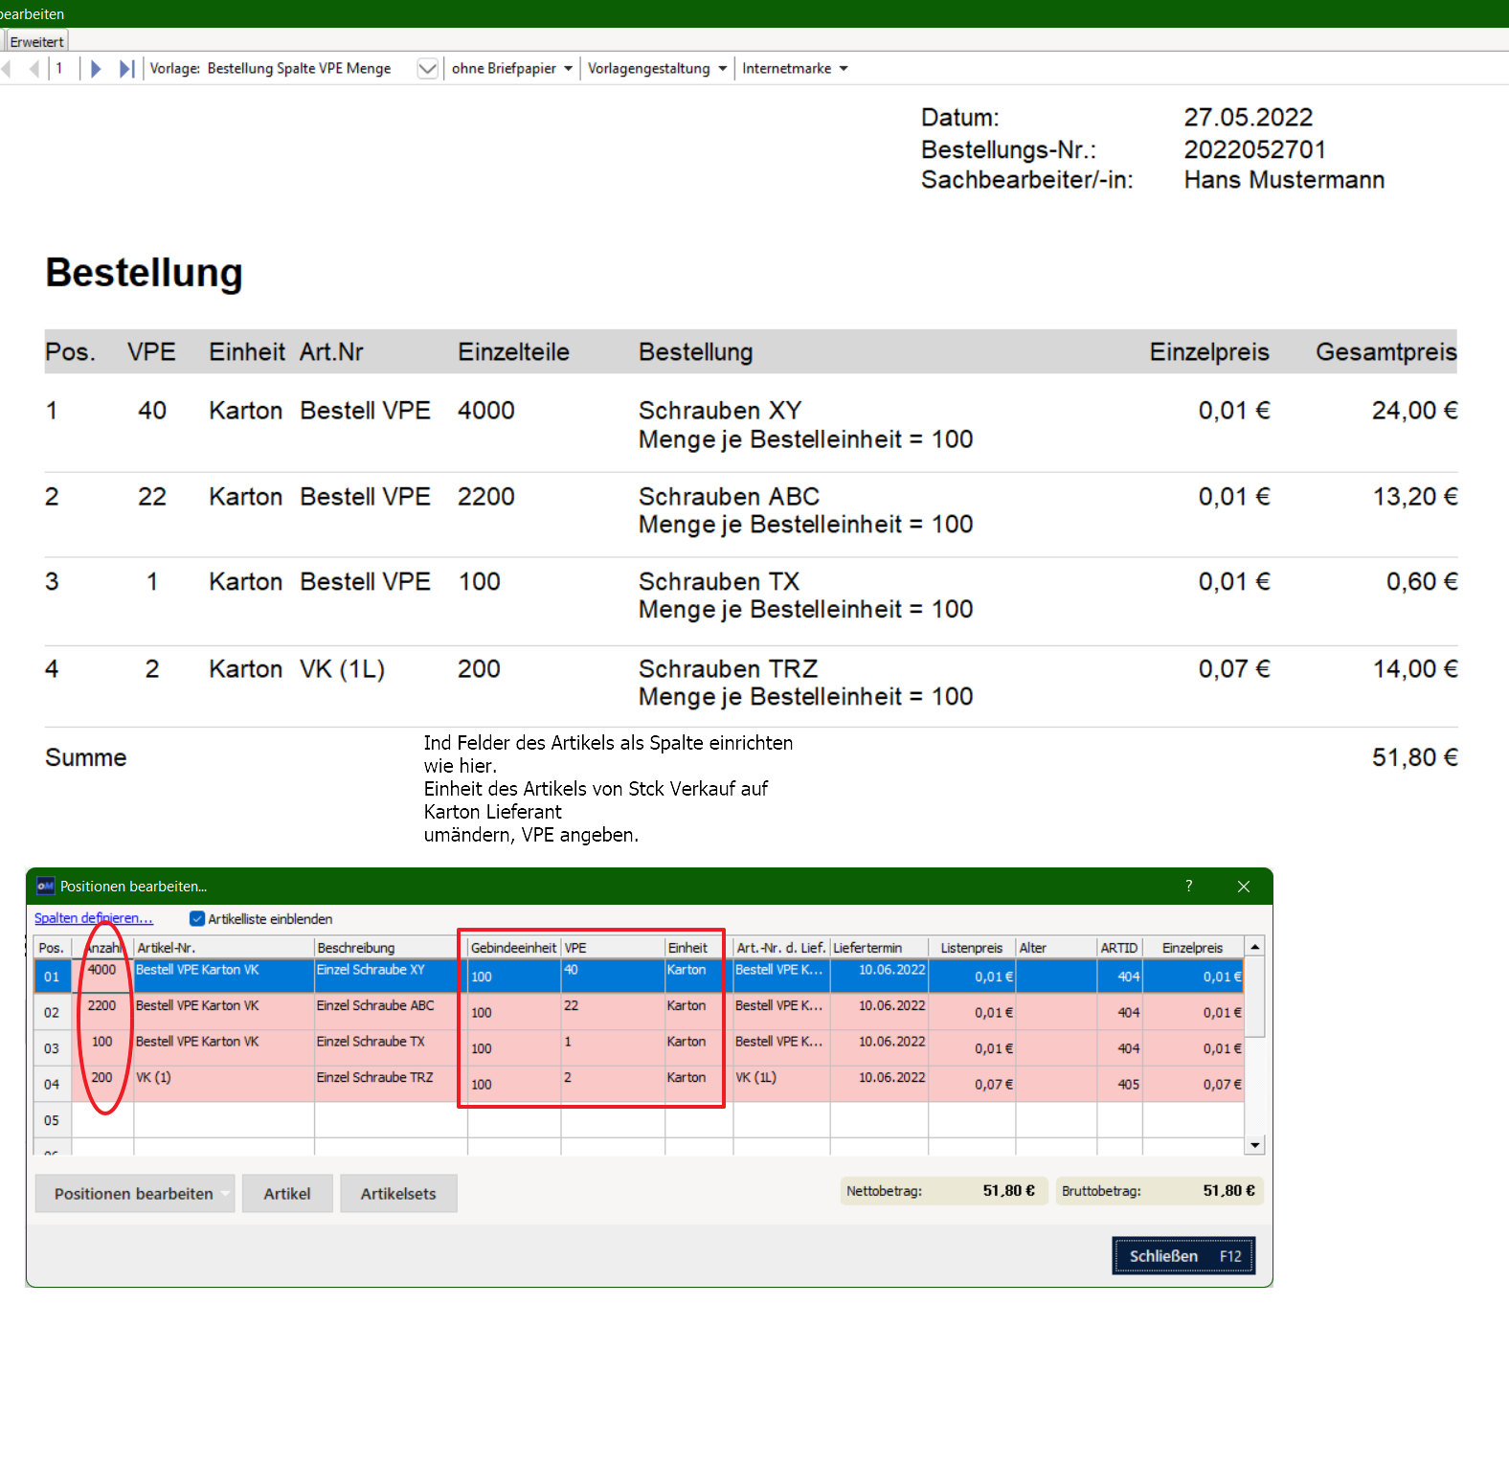Click the Einzel Schraube TX cell
Viewport: 1509px width, 1484px height.
click(390, 1048)
